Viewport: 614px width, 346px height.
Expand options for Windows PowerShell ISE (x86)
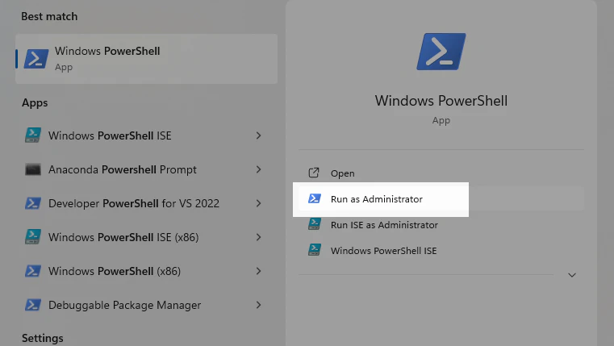(258, 237)
